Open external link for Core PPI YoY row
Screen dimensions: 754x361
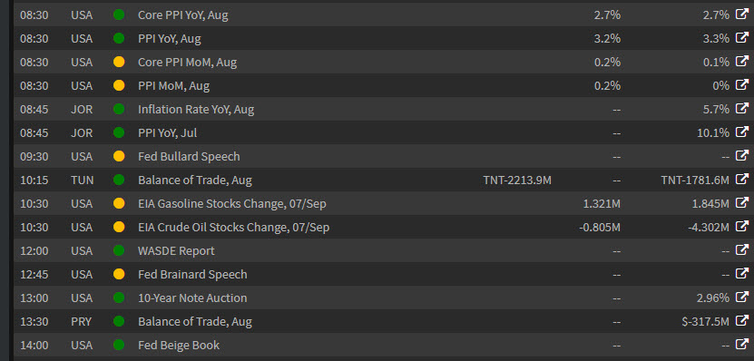tap(741, 15)
